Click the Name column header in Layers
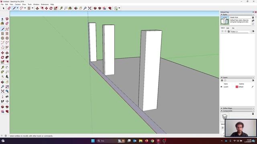257x144 pixels. (x=226, y=84)
